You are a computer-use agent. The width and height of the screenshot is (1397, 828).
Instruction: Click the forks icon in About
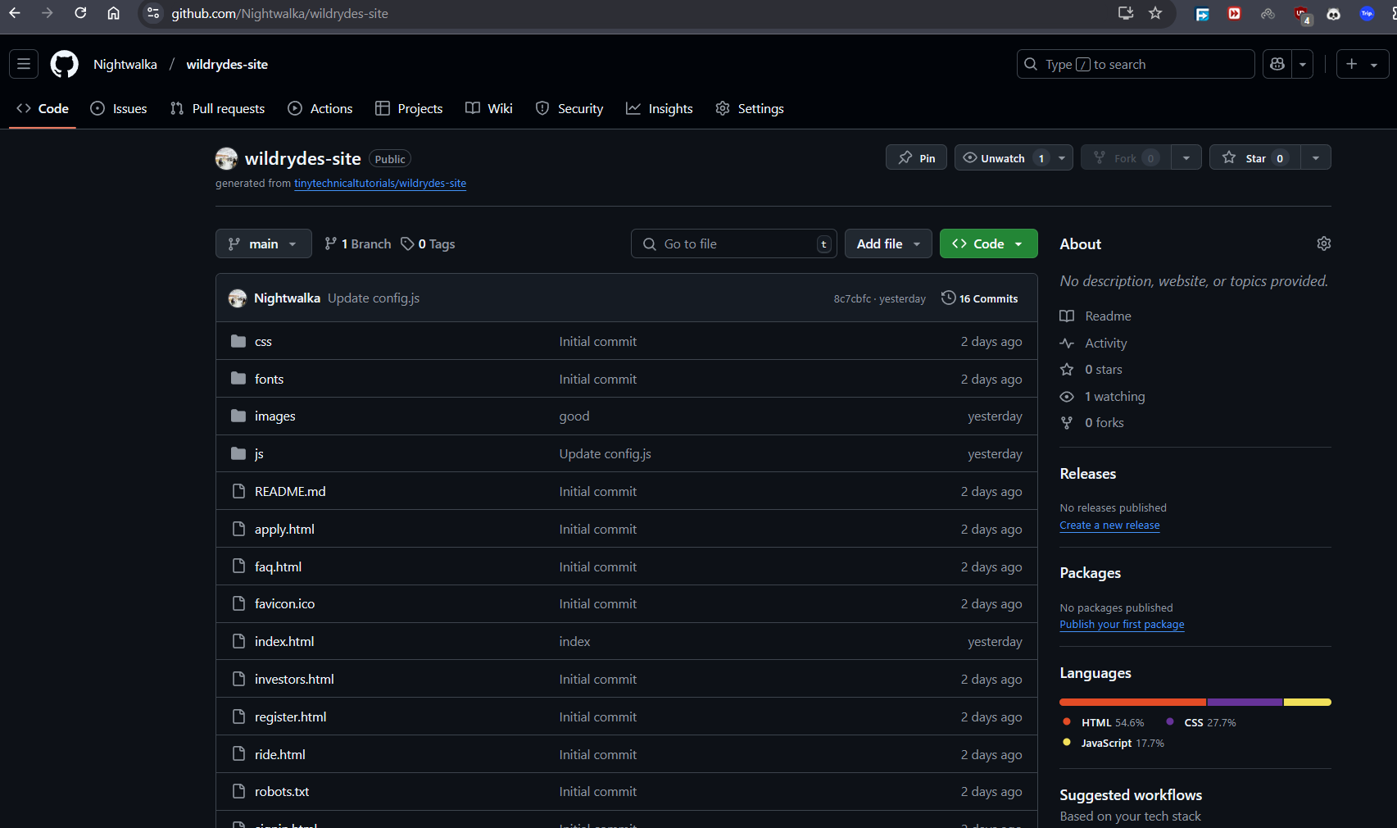(x=1067, y=423)
